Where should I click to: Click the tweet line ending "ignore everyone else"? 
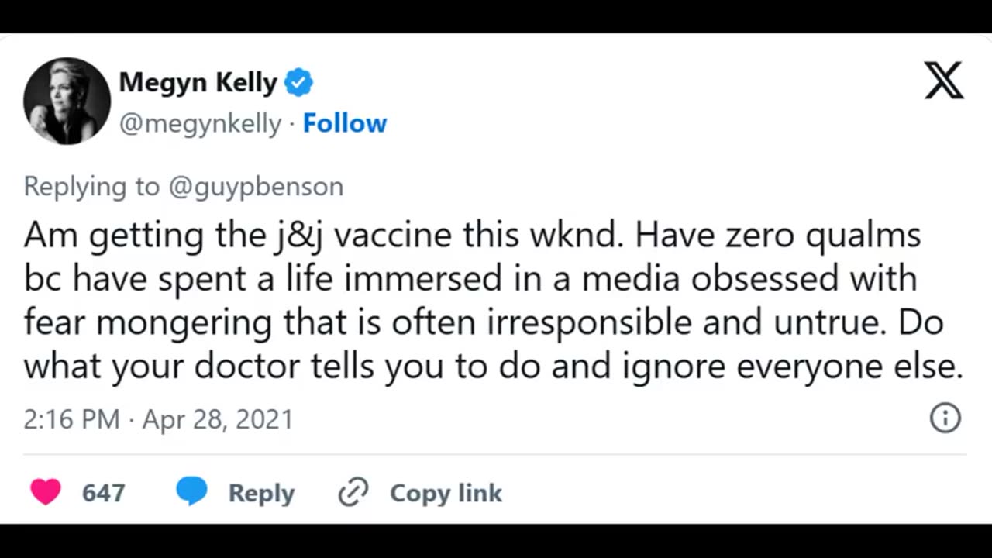(x=493, y=367)
